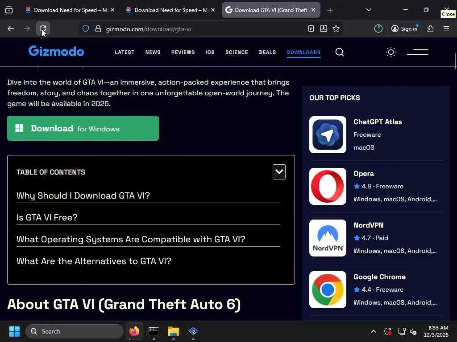
Task: Bookmark this page with the star icon
Action: click(x=336, y=28)
